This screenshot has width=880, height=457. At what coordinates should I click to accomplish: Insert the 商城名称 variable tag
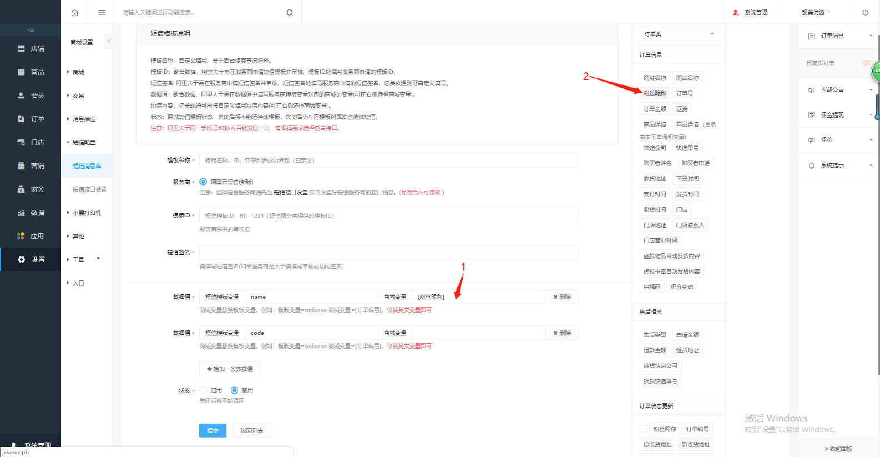tap(655, 78)
